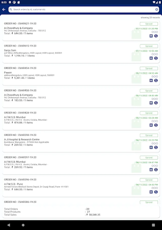Screen dimensions: 162x230
Task: Tap dollar icon for order OVAR398-19-20
Action: 156,147
